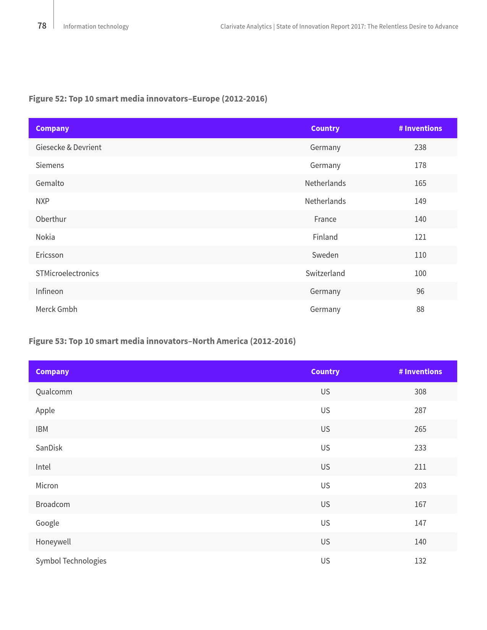Image resolution: width=487 pixels, height=630 pixels.
Task: Click the Clarivate Analytics report title header
Action: tap(339, 26)
